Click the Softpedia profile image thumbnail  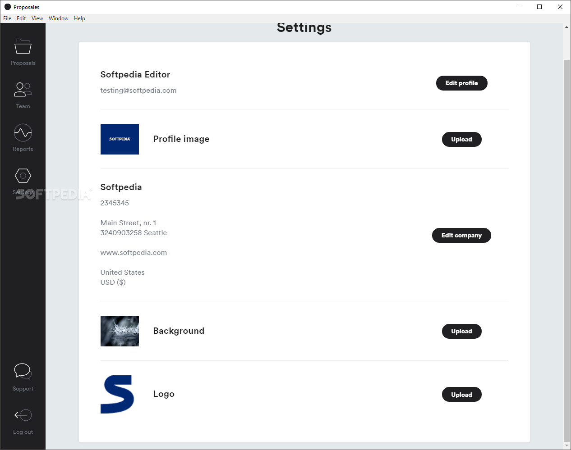(120, 139)
